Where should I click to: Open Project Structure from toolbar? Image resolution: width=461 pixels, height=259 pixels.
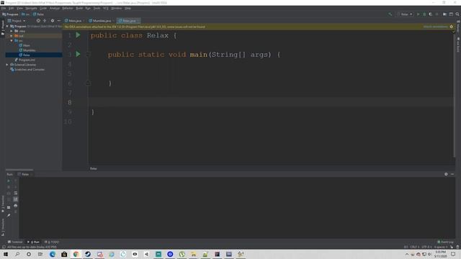tap(444, 14)
